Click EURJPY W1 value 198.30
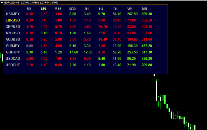Screen dimensions: 207x130 (132, 46)
